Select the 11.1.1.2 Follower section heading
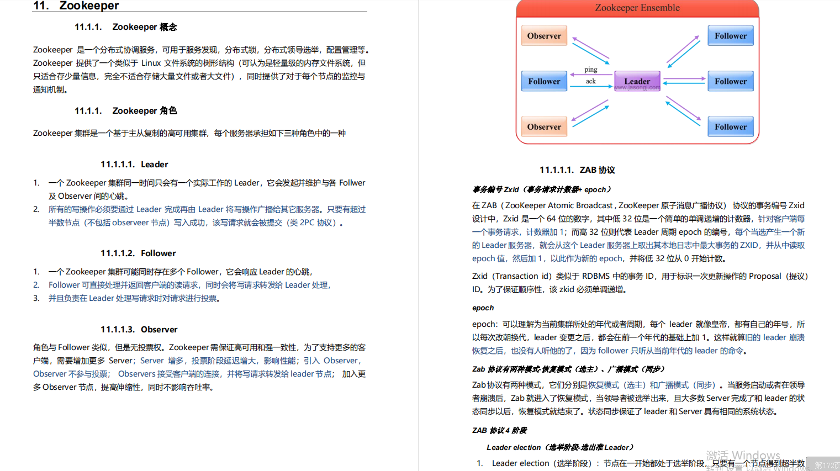Viewport: 840px width, 471px height. [138, 253]
